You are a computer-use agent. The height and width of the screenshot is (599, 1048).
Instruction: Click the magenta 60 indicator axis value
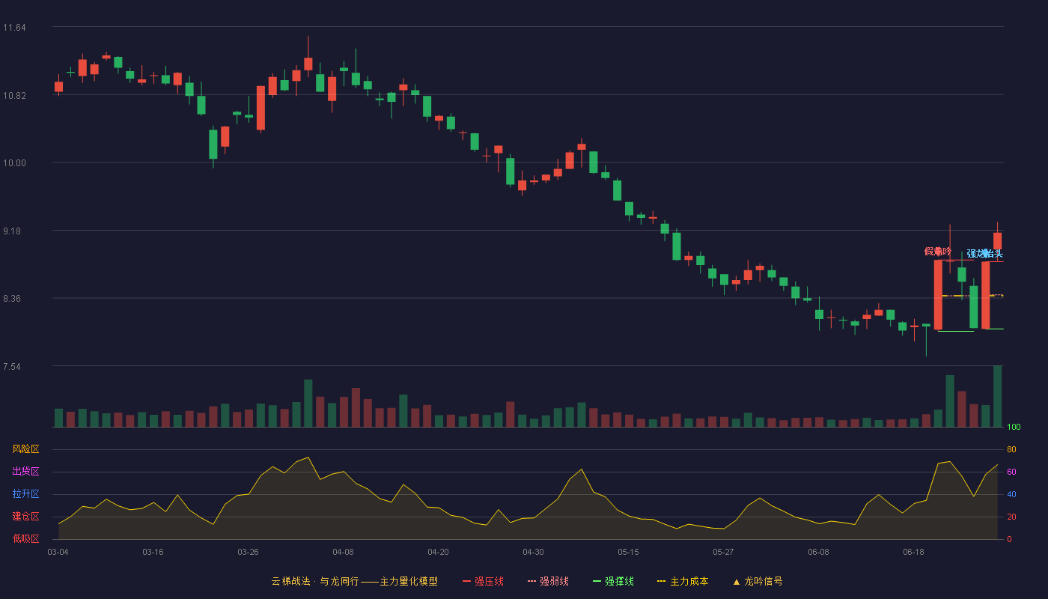(x=1011, y=472)
